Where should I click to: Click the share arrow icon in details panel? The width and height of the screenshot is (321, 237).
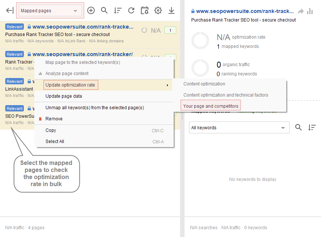[x=301, y=11]
